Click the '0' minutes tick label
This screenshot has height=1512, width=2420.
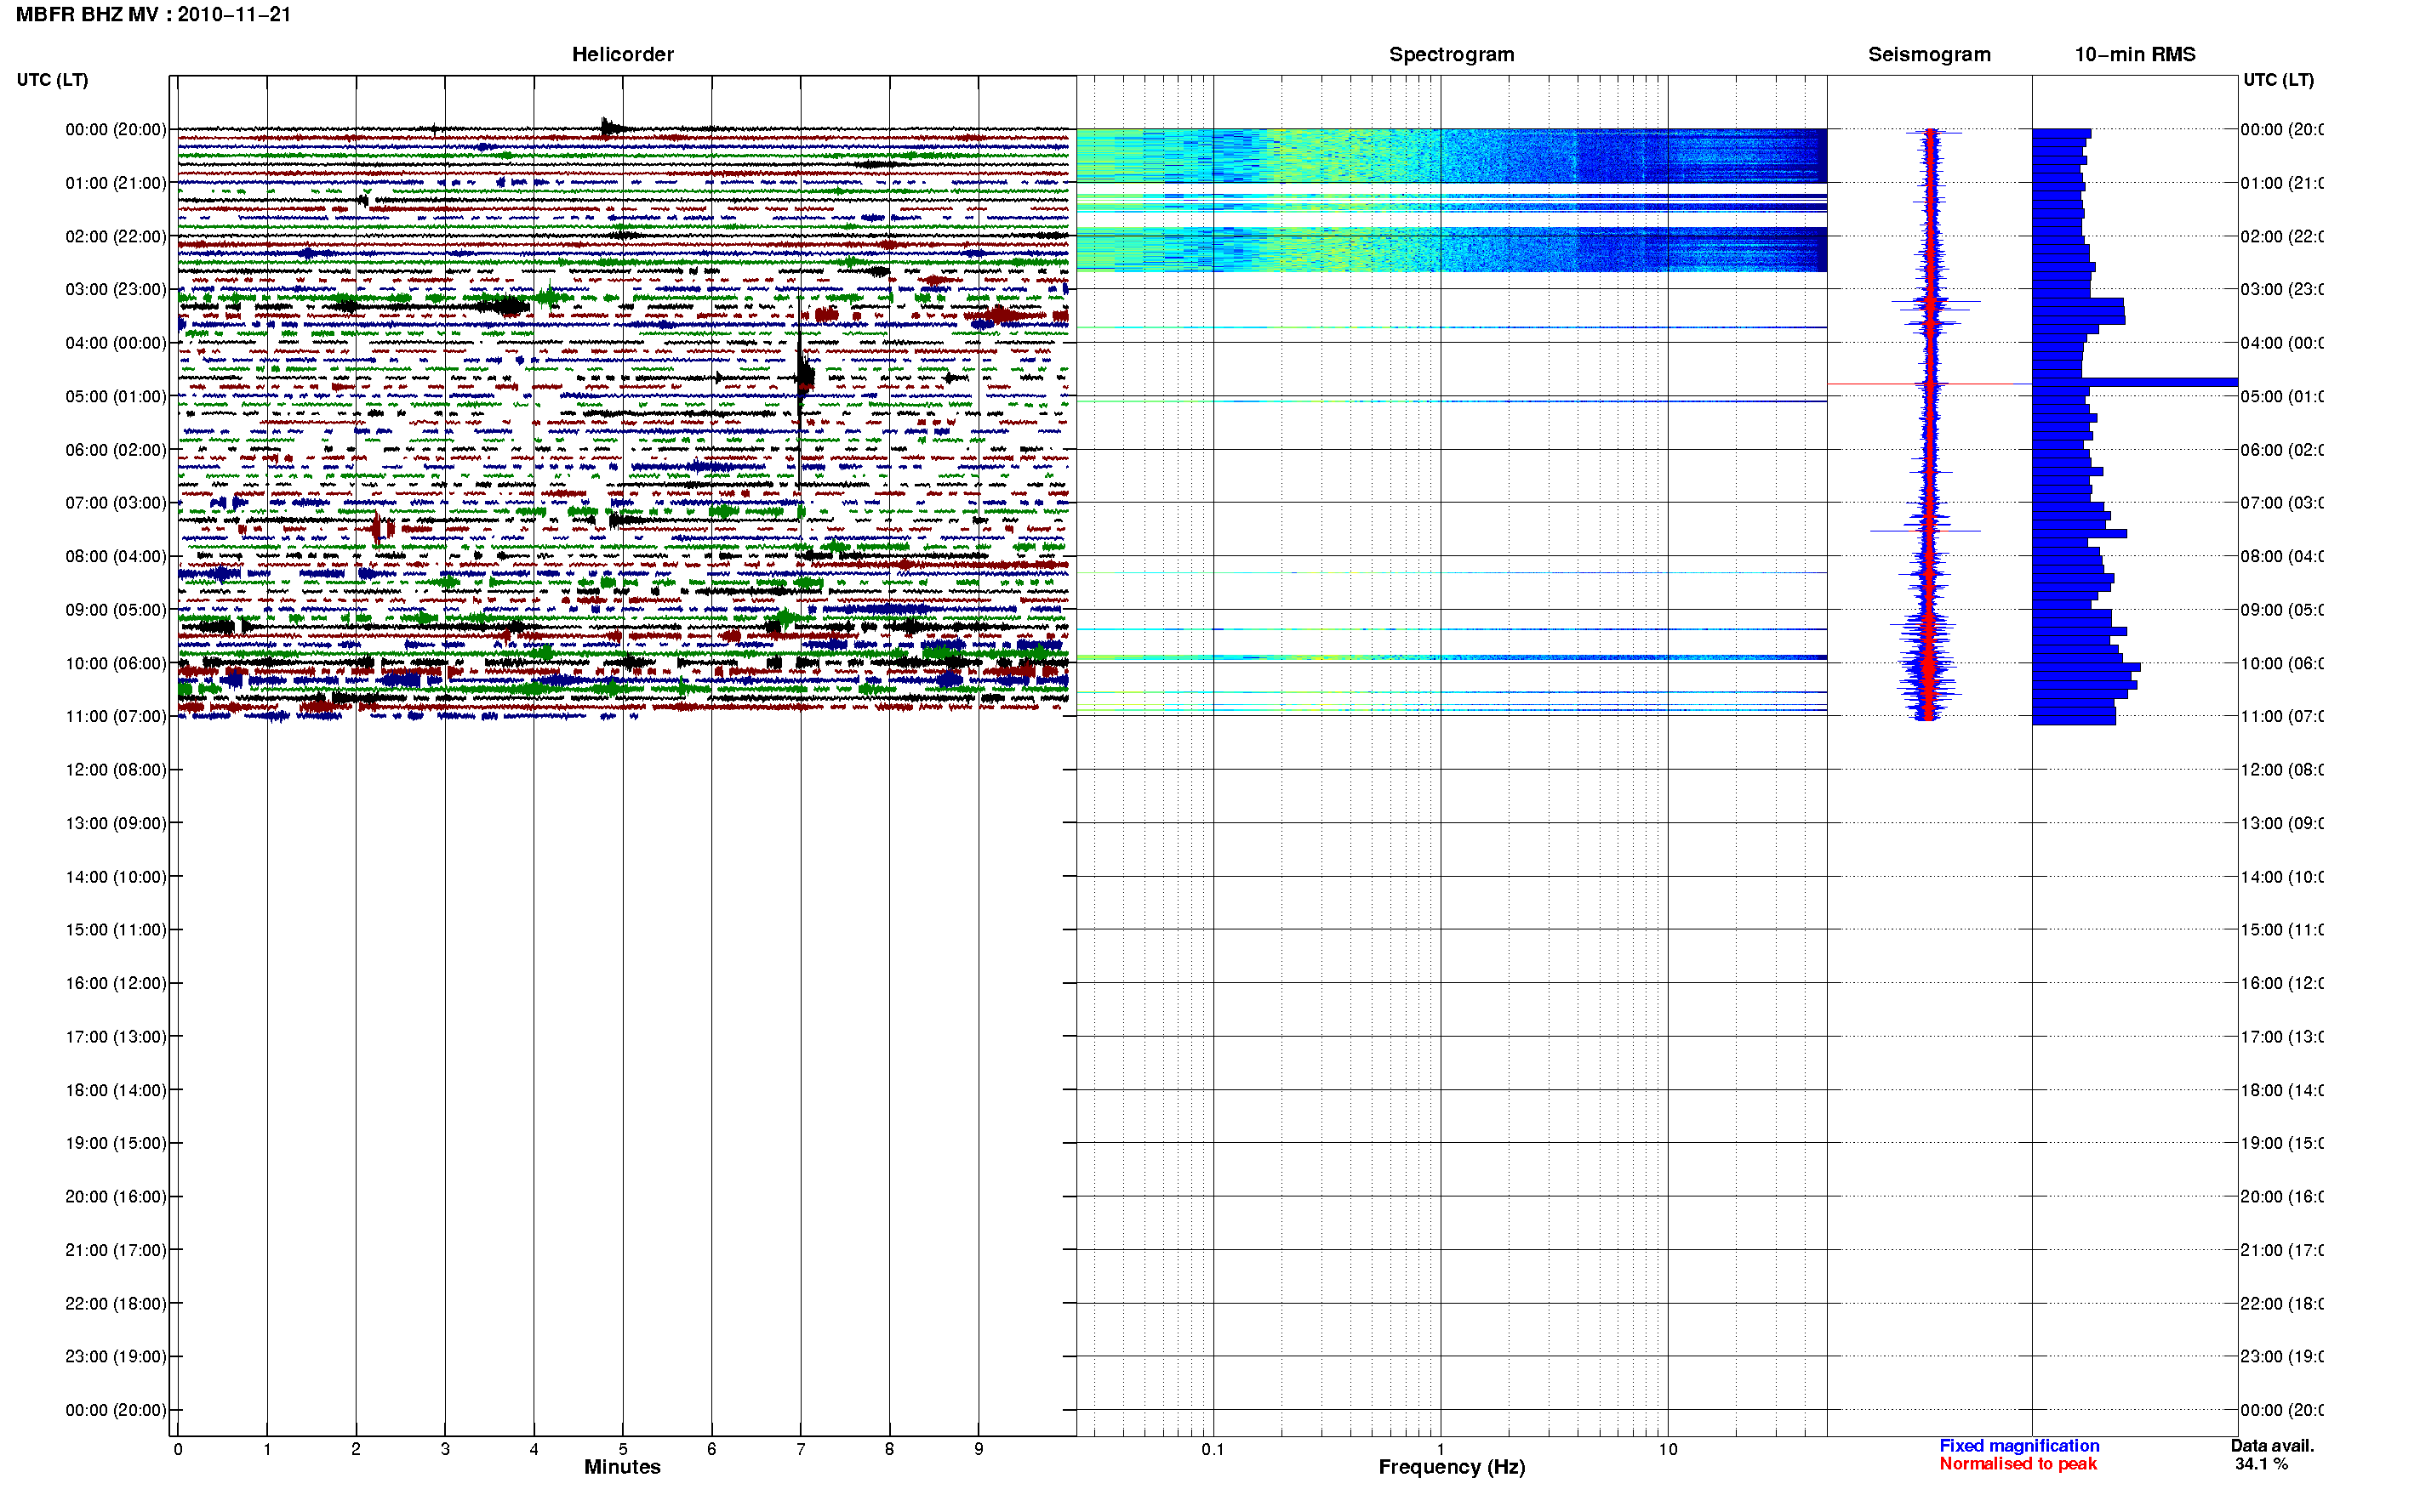coord(178,1449)
